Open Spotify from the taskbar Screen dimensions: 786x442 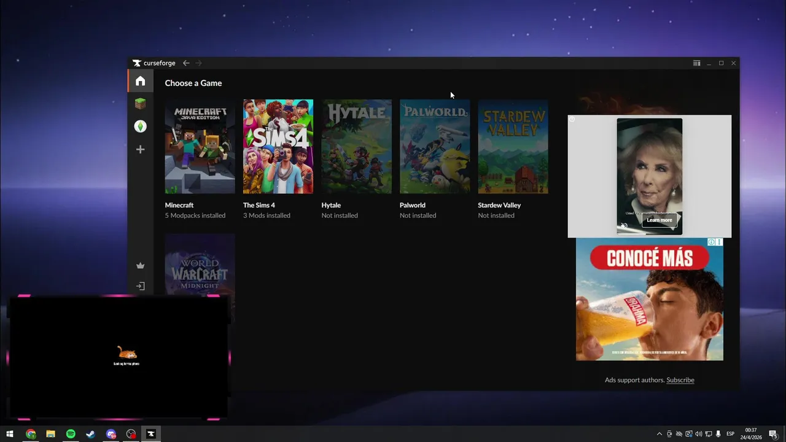pos(71,434)
